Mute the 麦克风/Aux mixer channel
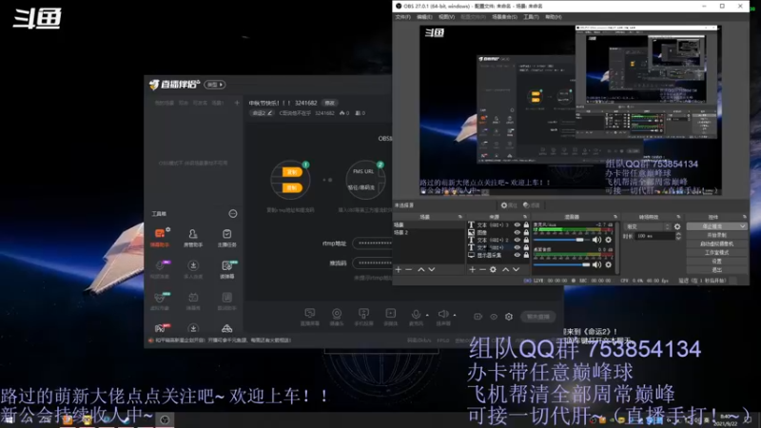761x428 pixels. tap(596, 240)
